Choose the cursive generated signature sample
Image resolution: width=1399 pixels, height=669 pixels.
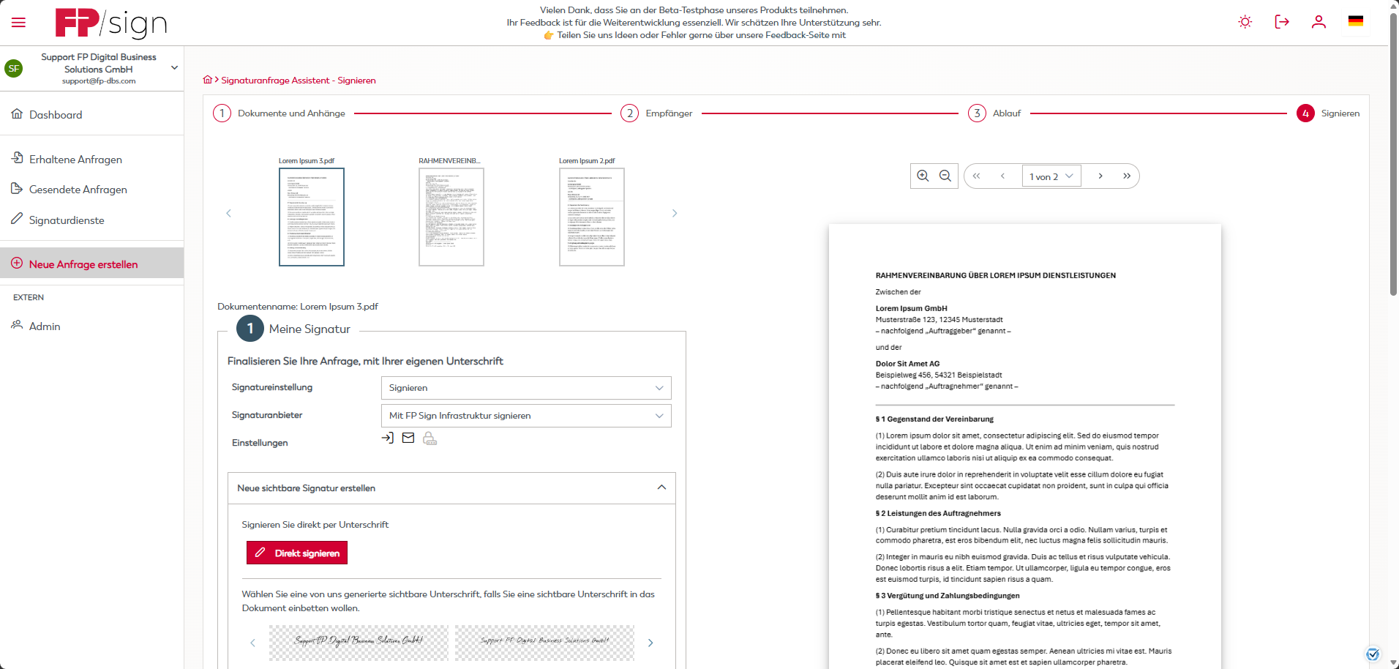359,643
